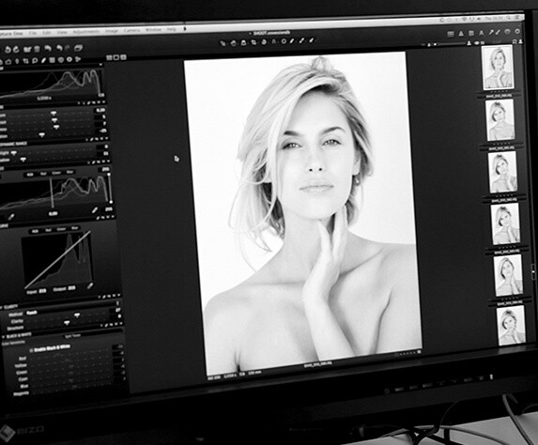Select the Red channel in Curve
538x445 pixels.
tap(48, 230)
